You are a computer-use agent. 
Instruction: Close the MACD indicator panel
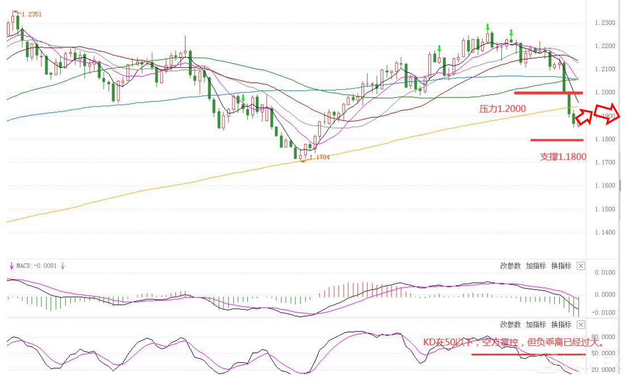pyautogui.click(x=580, y=266)
